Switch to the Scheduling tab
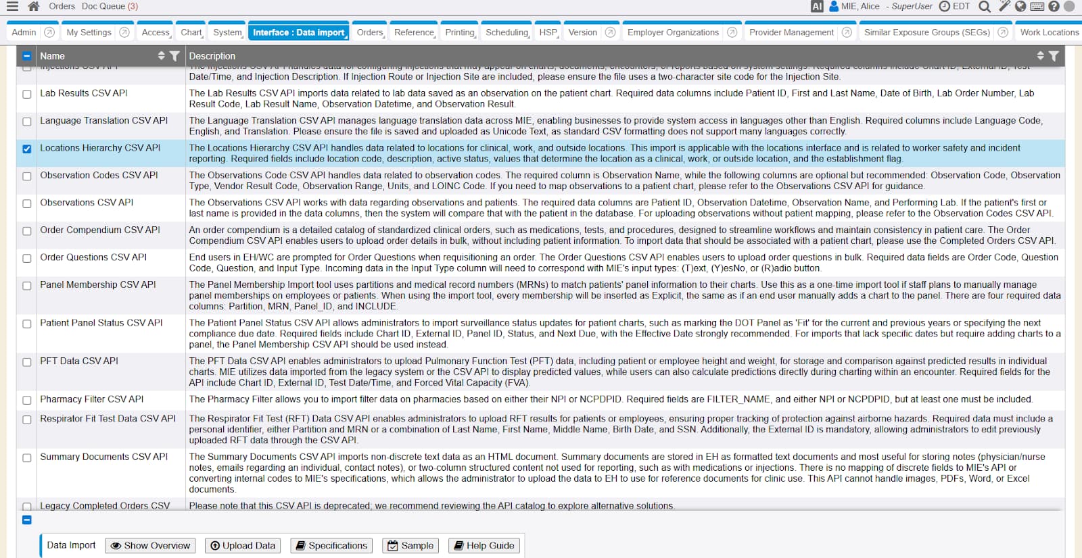This screenshot has width=1082, height=558. pyautogui.click(x=507, y=32)
